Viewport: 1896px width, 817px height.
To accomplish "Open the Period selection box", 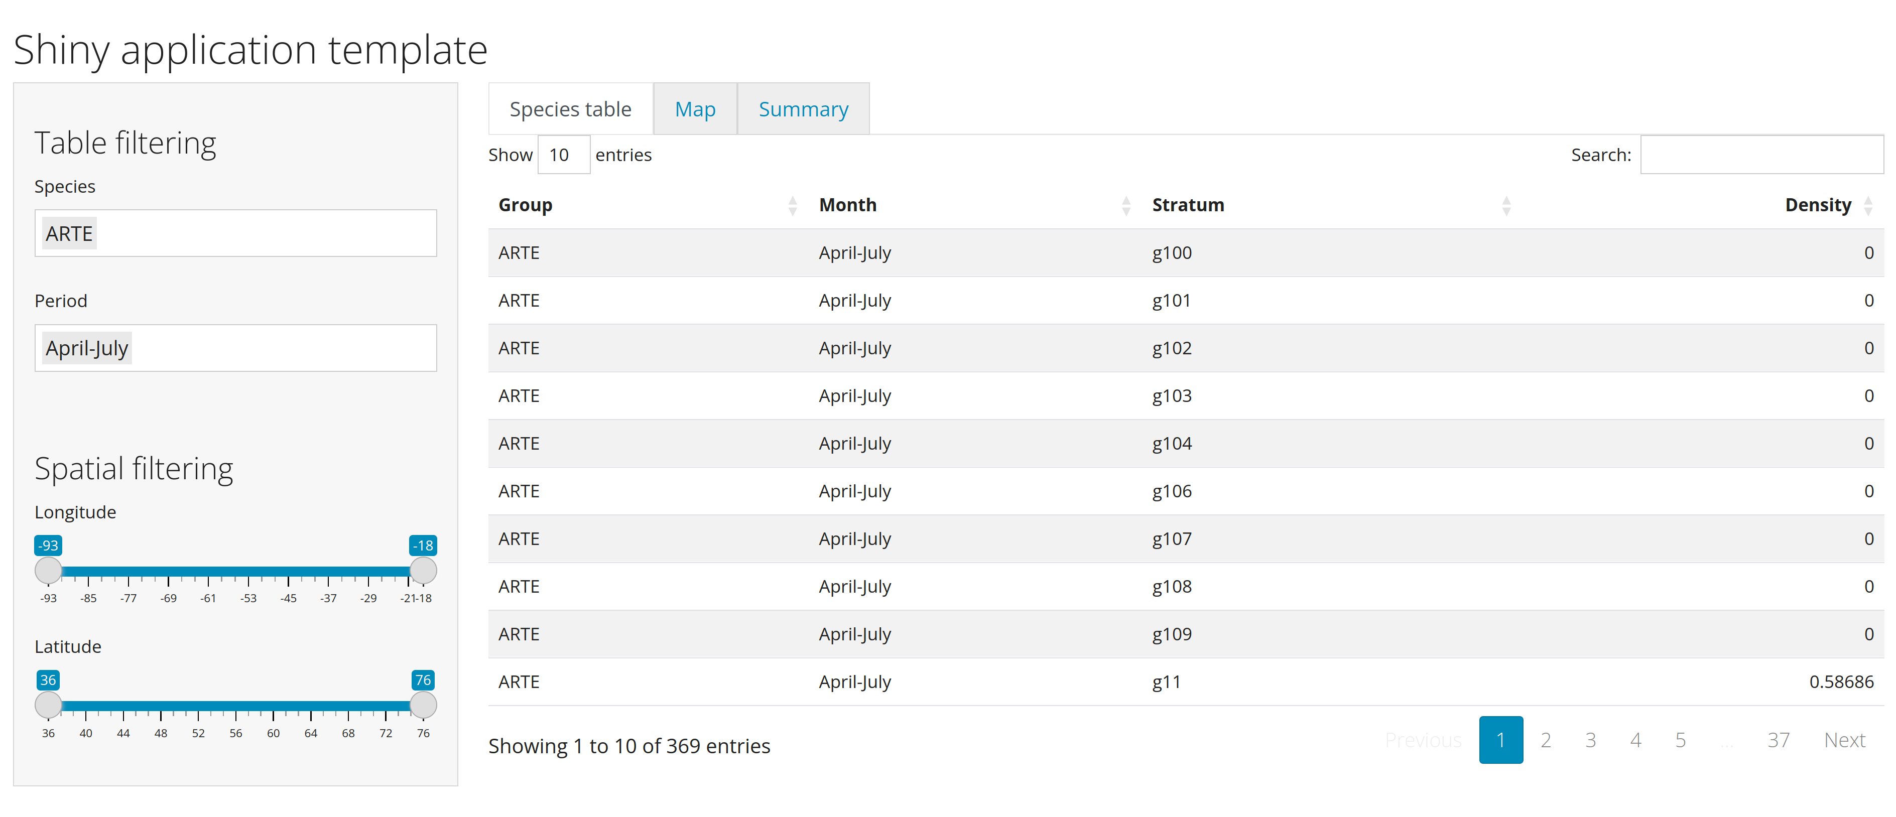I will [x=235, y=348].
